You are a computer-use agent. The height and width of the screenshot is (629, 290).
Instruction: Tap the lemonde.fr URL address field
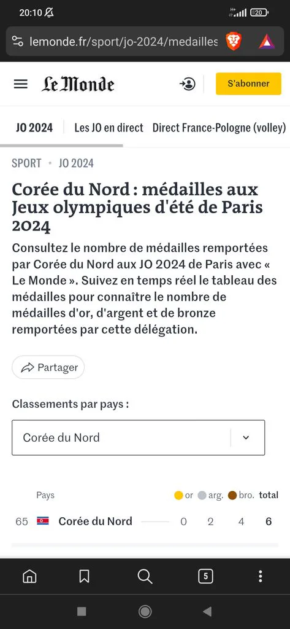click(123, 42)
